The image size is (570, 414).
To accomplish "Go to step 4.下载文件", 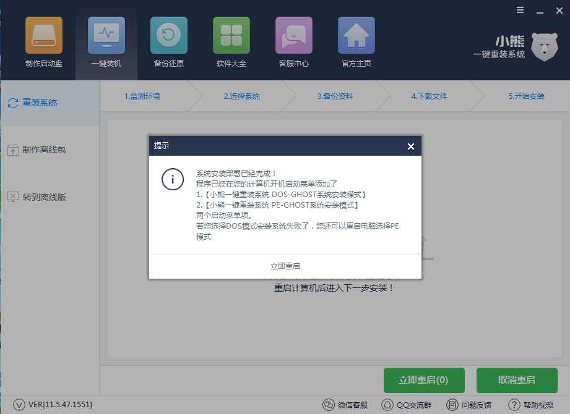I will point(430,96).
